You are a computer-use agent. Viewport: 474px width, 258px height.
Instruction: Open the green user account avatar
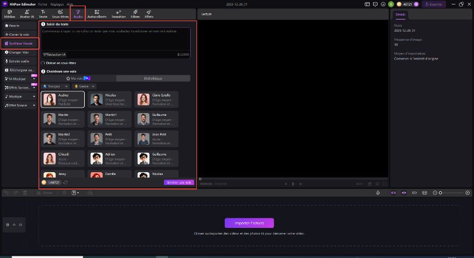pyautogui.click(x=391, y=4)
